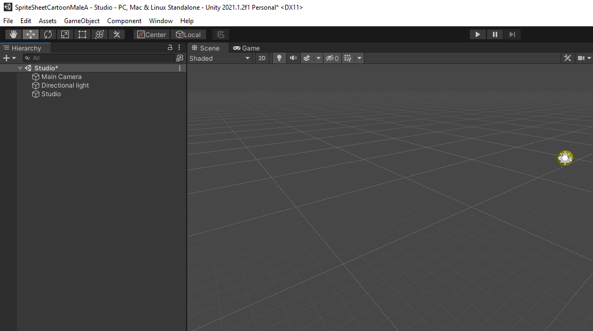Select the Move tool

coord(31,34)
